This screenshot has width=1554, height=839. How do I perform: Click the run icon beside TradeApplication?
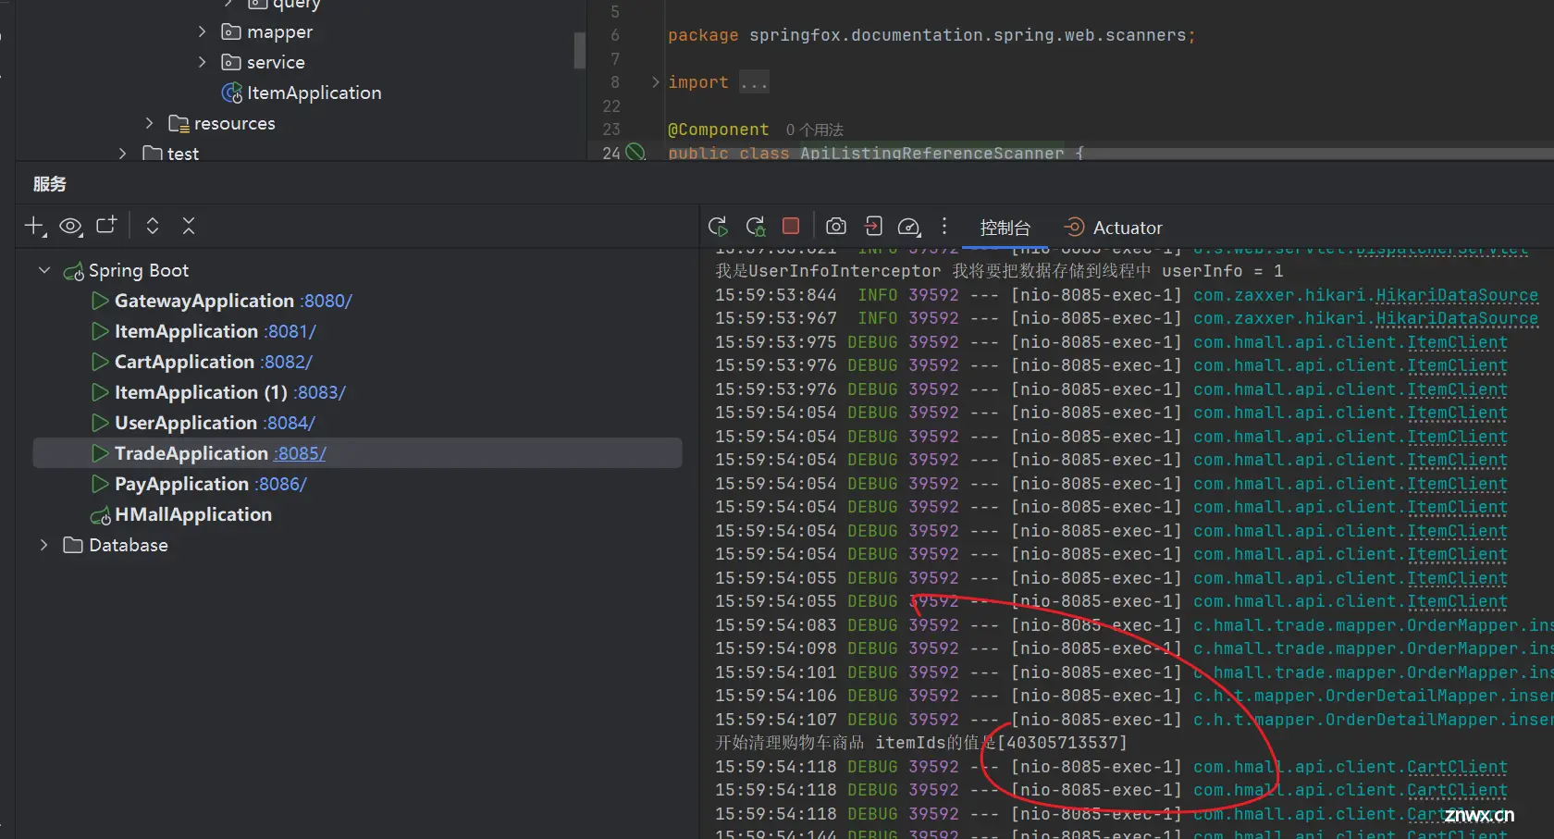[100, 453]
